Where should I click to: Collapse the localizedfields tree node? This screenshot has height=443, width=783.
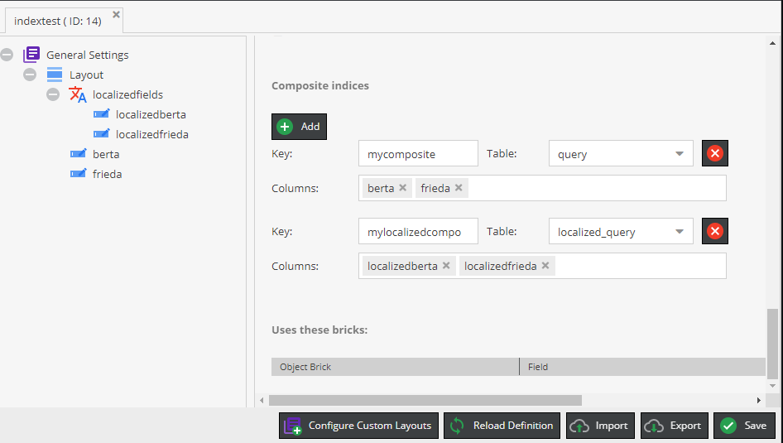tap(53, 94)
